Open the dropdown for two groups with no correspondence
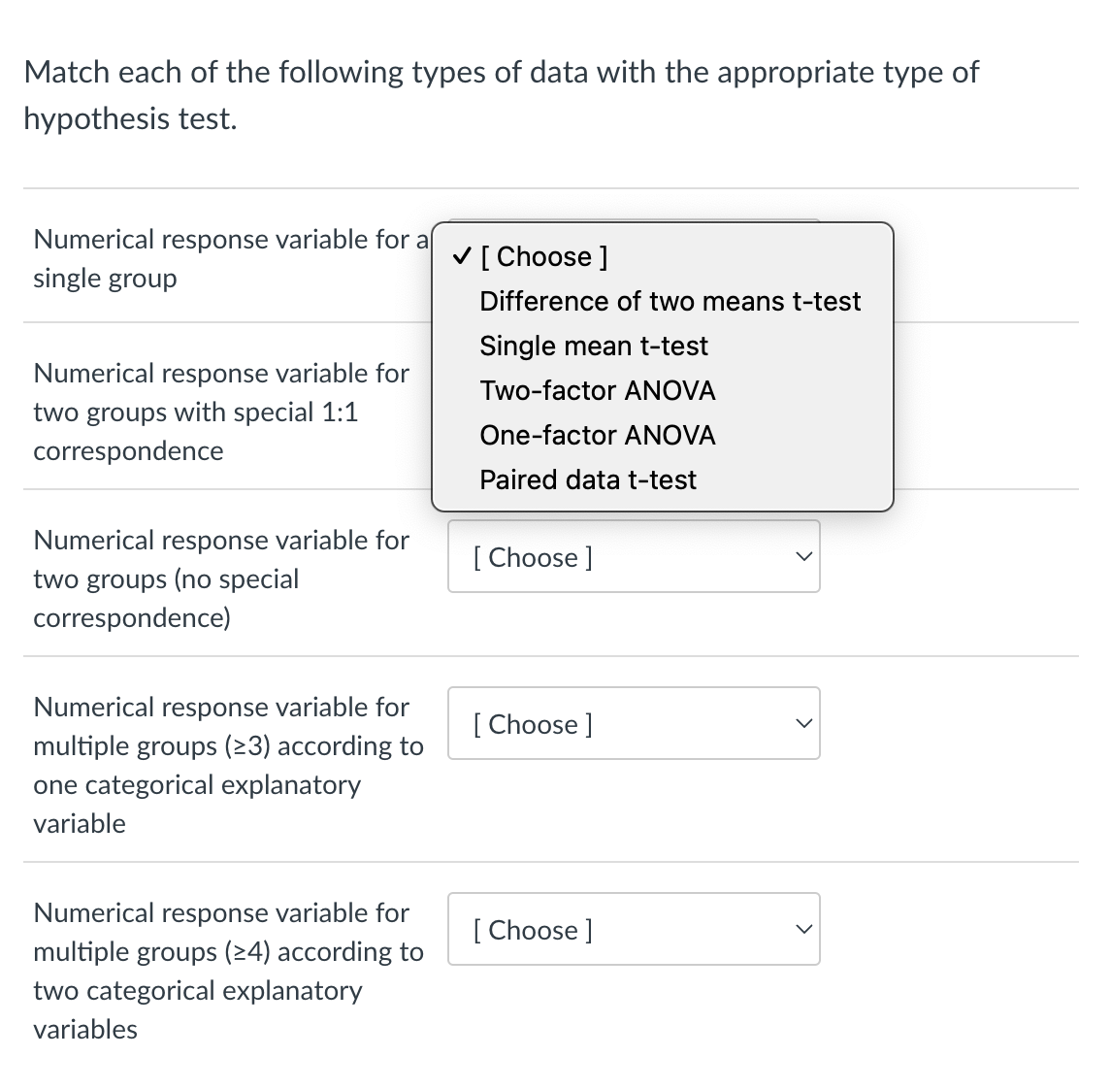Image resolution: width=1111 pixels, height=1090 pixels. click(634, 556)
